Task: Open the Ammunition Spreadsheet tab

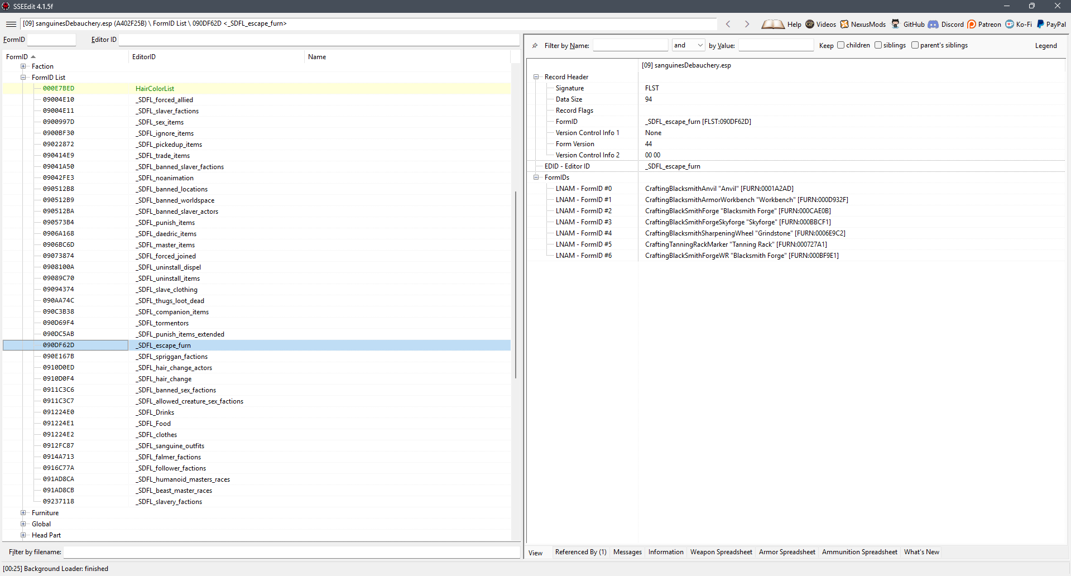Action: pyautogui.click(x=859, y=552)
